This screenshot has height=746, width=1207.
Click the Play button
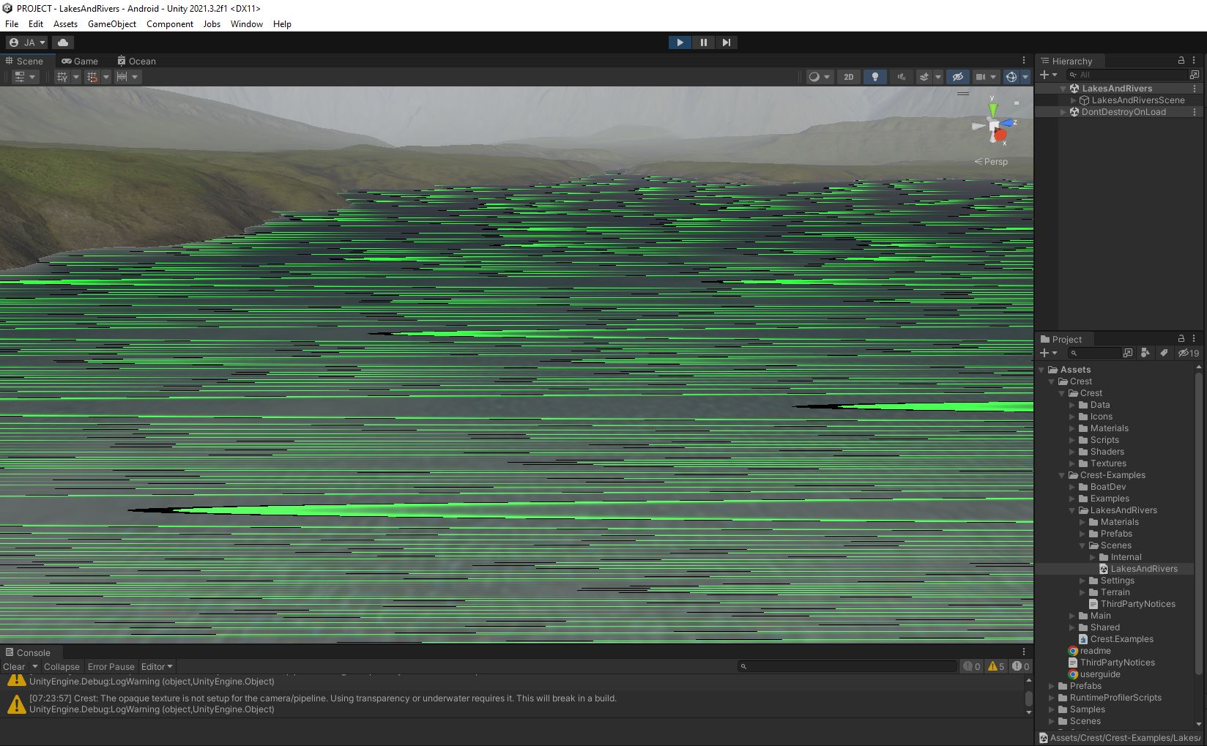(x=680, y=42)
